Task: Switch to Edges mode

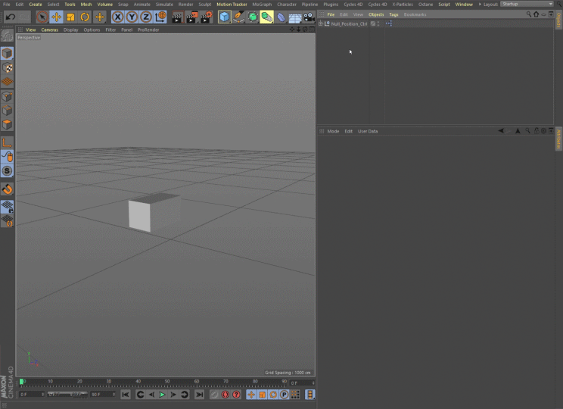Action: [x=7, y=111]
